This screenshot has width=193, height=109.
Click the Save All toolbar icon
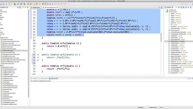pyautogui.click(x=4, y=4)
